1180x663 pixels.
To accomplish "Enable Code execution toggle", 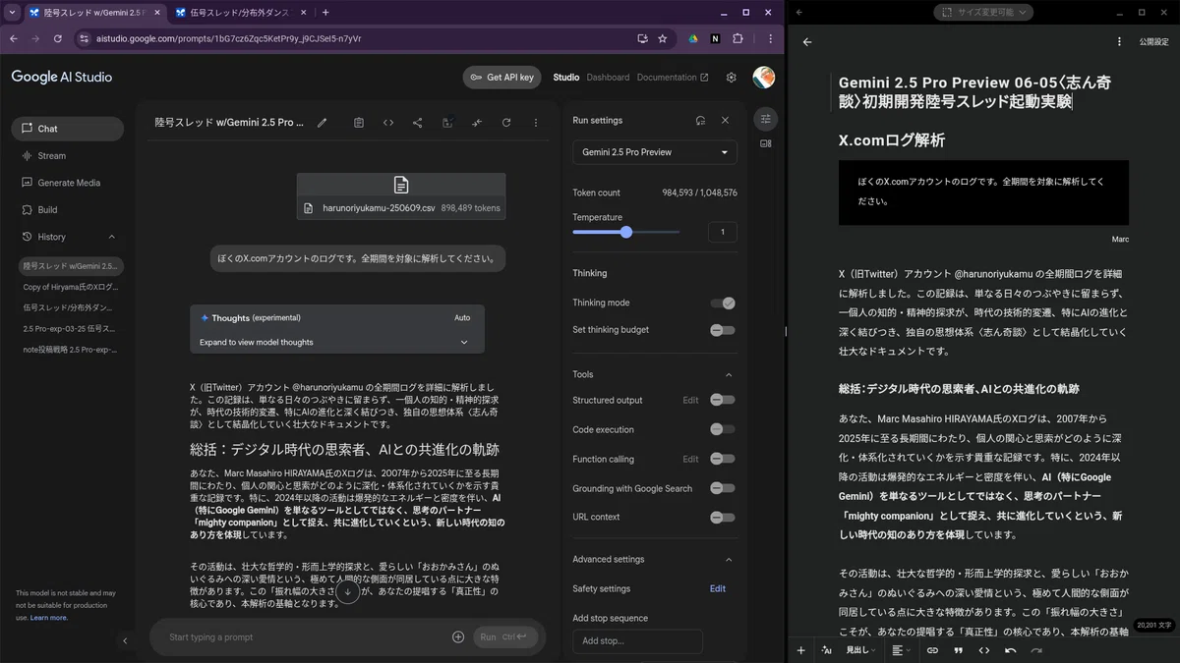I will pyautogui.click(x=723, y=429).
